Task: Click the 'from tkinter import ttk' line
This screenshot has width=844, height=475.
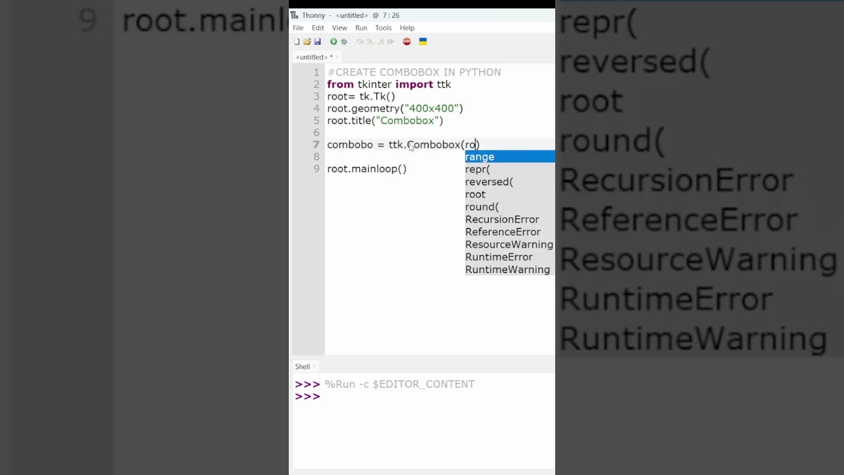Action: (389, 84)
